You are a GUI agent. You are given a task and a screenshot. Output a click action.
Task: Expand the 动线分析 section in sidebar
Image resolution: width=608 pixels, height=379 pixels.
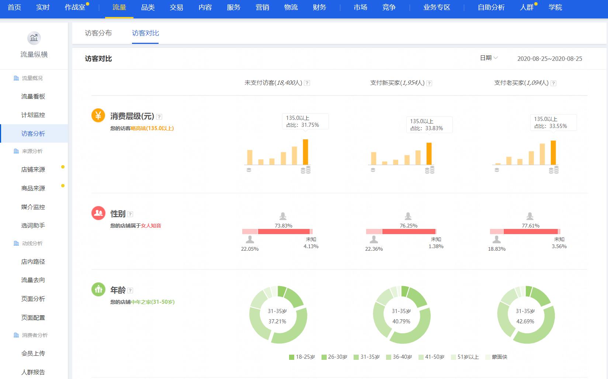point(32,243)
